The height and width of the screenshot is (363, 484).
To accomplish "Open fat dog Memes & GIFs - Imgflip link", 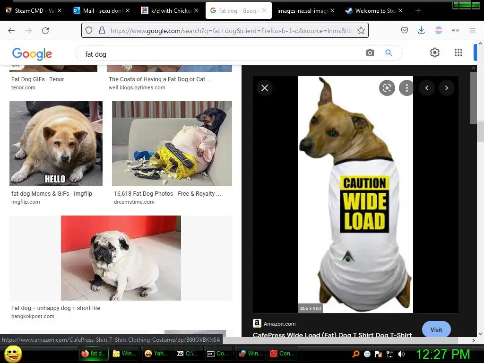I will click(x=52, y=193).
